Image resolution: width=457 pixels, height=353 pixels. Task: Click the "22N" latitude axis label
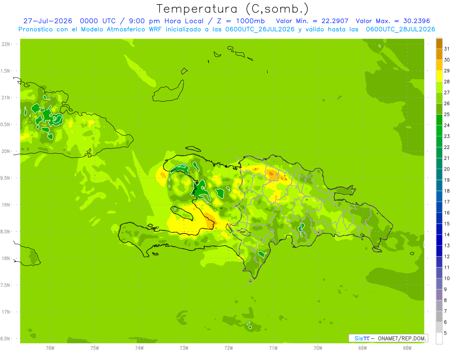[6, 44]
